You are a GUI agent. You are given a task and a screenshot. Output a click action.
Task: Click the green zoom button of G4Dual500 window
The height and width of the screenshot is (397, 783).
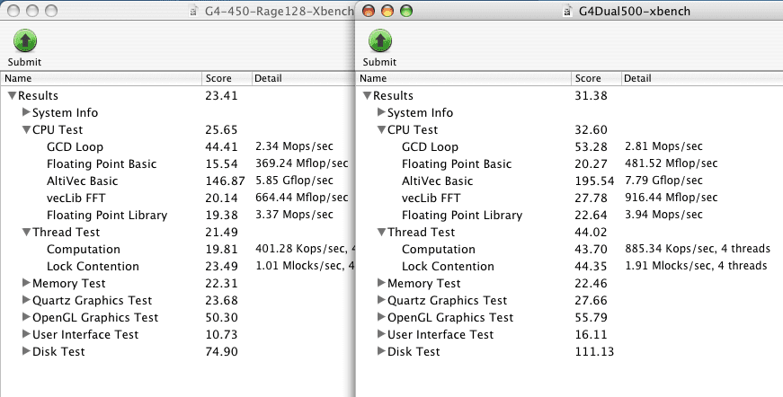406,11
